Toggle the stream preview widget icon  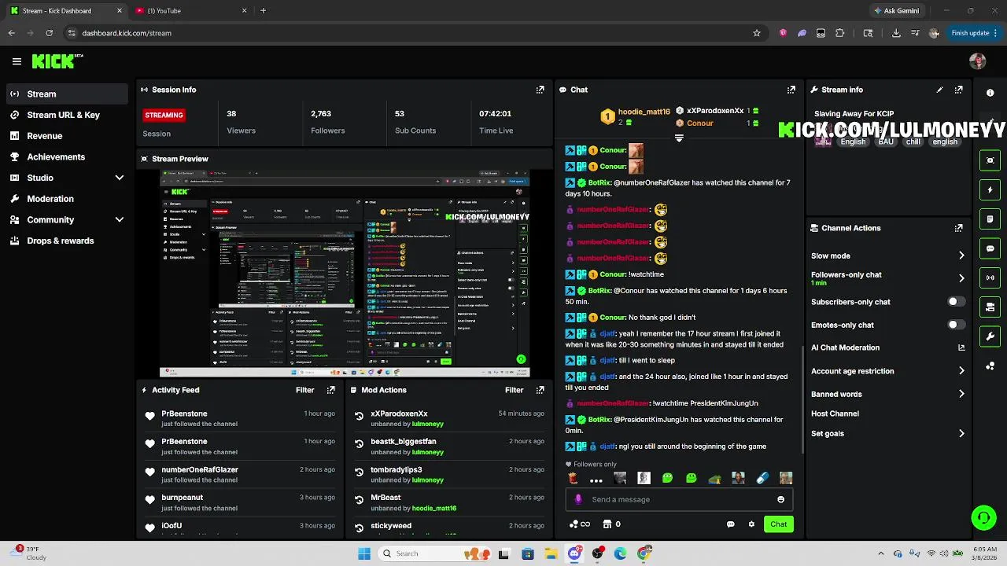[x=990, y=160]
